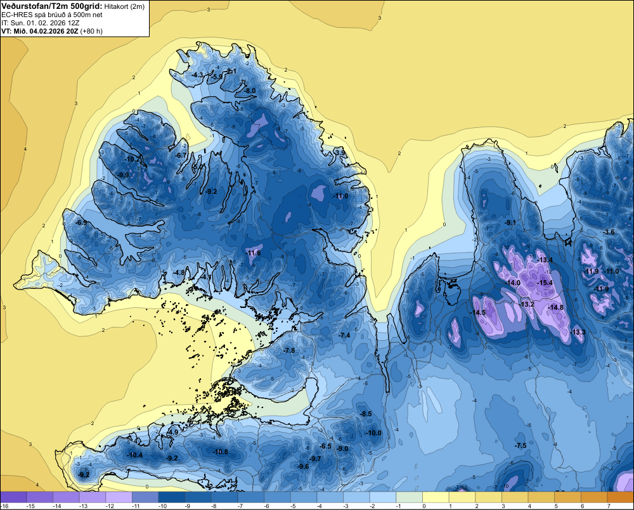Click the -14.0 temperature label
The width and height of the screenshot is (634, 510).
click(512, 283)
